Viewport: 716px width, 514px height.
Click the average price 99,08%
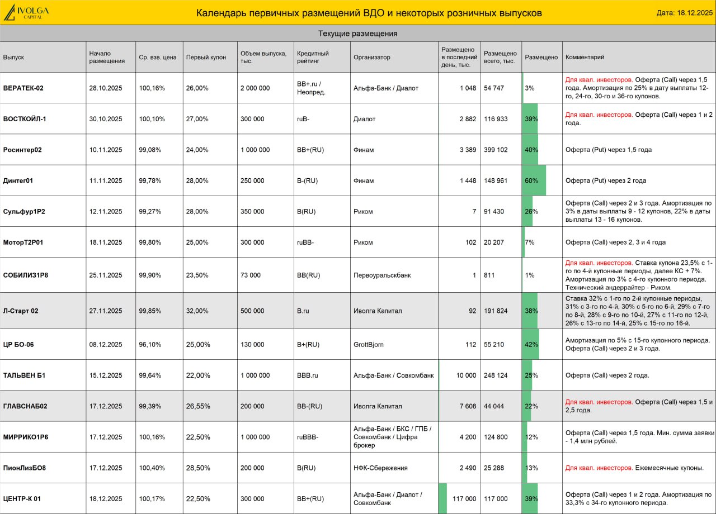(150, 150)
